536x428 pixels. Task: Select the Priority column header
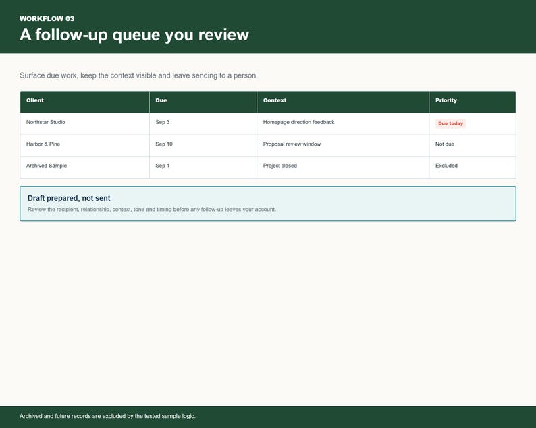473,102
